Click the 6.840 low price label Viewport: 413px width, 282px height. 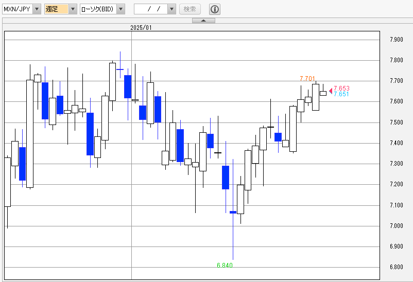coord(225,265)
